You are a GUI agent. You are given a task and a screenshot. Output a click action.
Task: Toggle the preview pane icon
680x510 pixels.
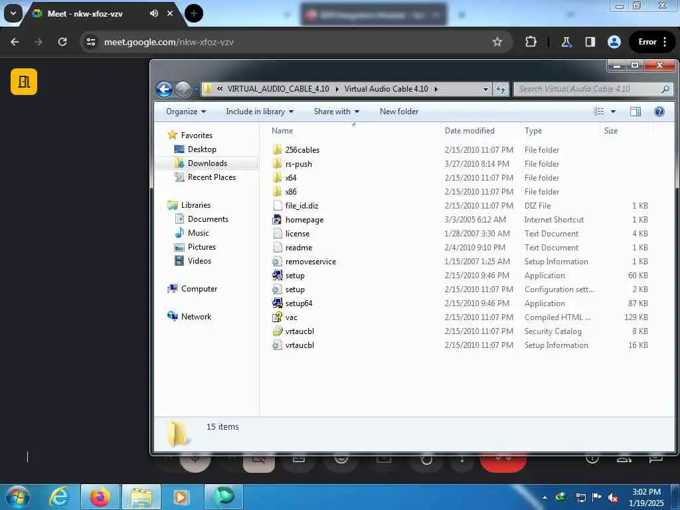[636, 112]
